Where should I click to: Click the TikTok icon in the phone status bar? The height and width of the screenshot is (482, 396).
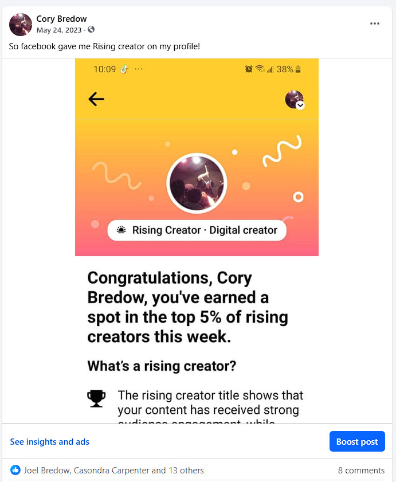(x=124, y=69)
